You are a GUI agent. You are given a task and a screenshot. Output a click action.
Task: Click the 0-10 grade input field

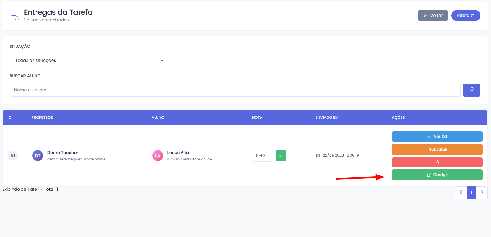262,156
